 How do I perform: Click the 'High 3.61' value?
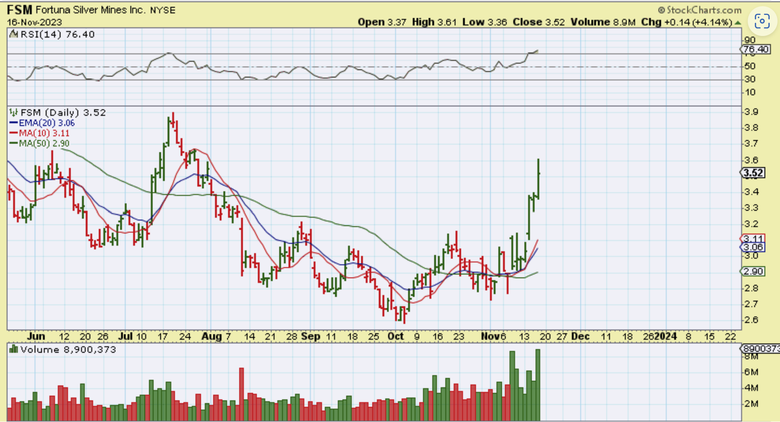click(x=434, y=22)
